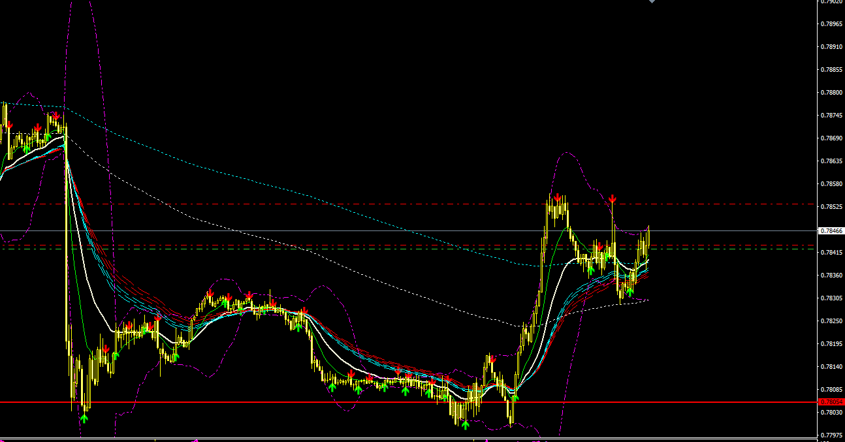The height and width of the screenshot is (442, 845).
Task: Click the 0.78745 price scale label
Action: 831,116
